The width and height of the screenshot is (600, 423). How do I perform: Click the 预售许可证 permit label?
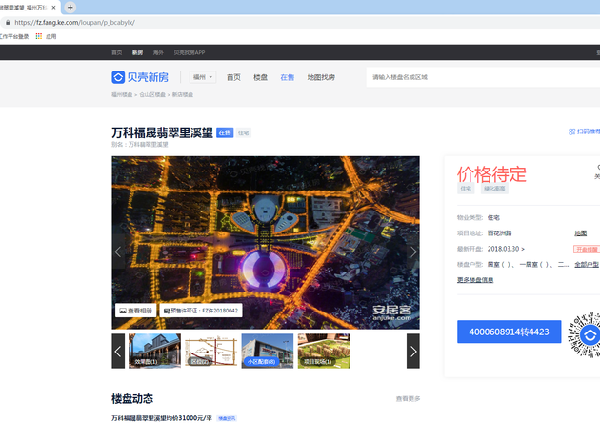pos(201,311)
